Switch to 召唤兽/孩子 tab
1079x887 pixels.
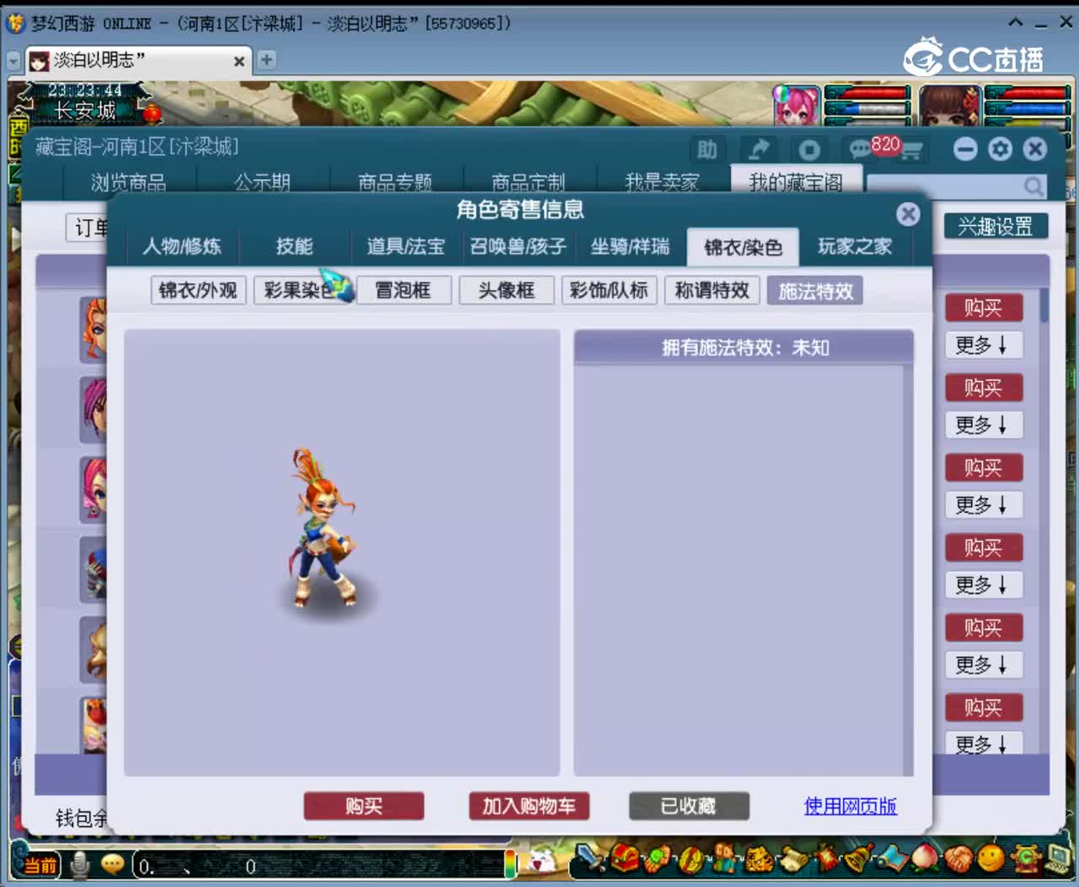pyautogui.click(x=518, y=246)
